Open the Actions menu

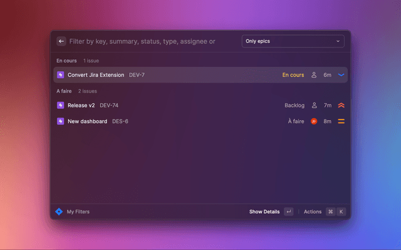(x=313, y=212)
